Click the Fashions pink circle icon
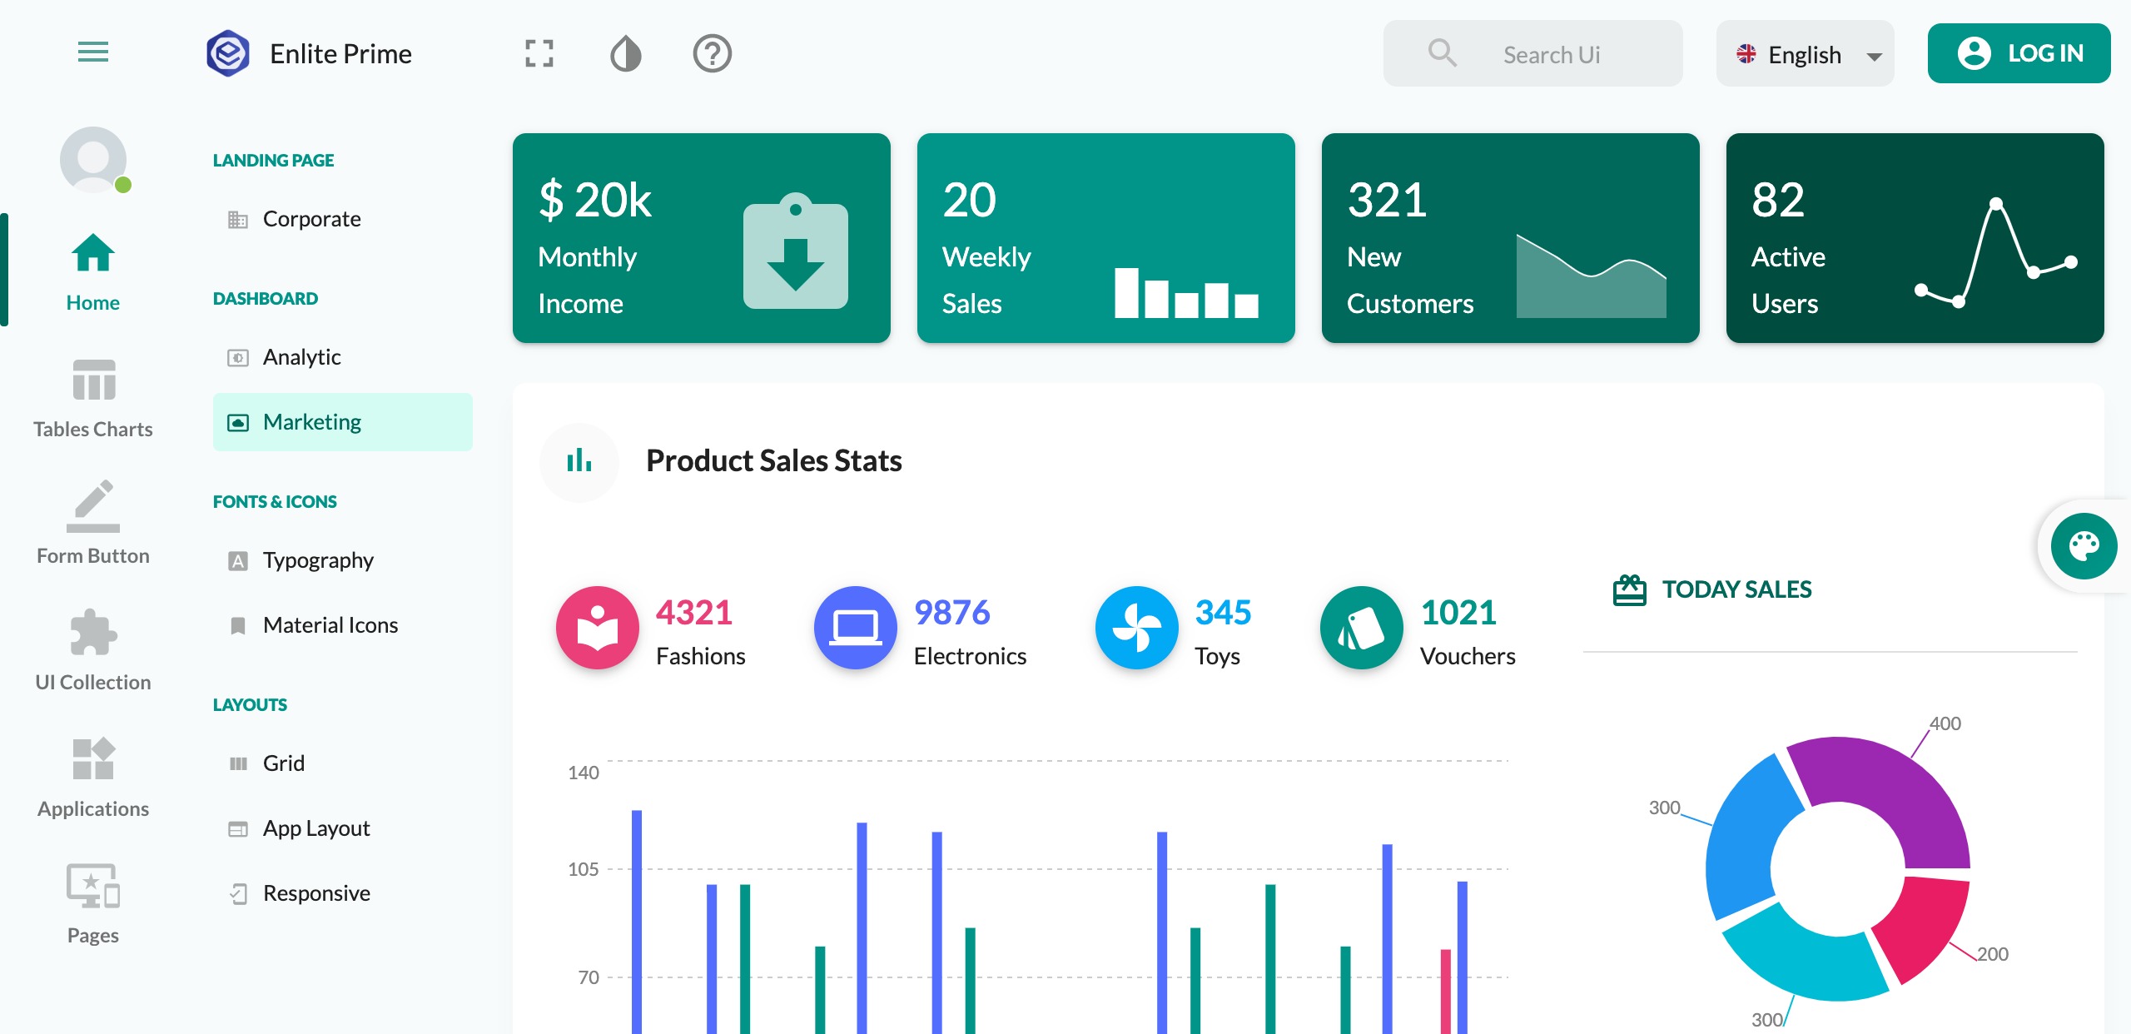The image size is (2131, 1034). pos(597,628)
